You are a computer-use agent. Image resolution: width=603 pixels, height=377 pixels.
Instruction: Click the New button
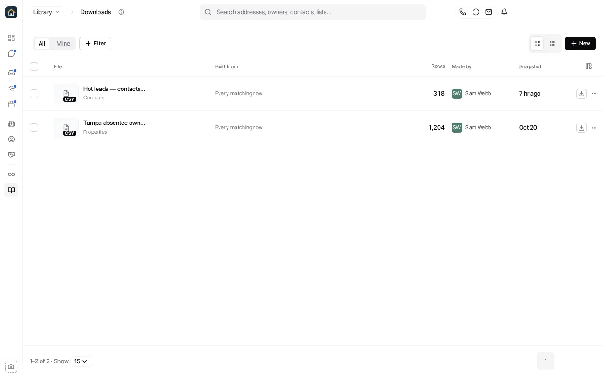(x=580, y=44)
